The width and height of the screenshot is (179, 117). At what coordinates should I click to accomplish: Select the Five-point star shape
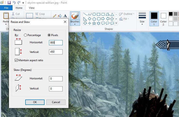tap(94, 23)
